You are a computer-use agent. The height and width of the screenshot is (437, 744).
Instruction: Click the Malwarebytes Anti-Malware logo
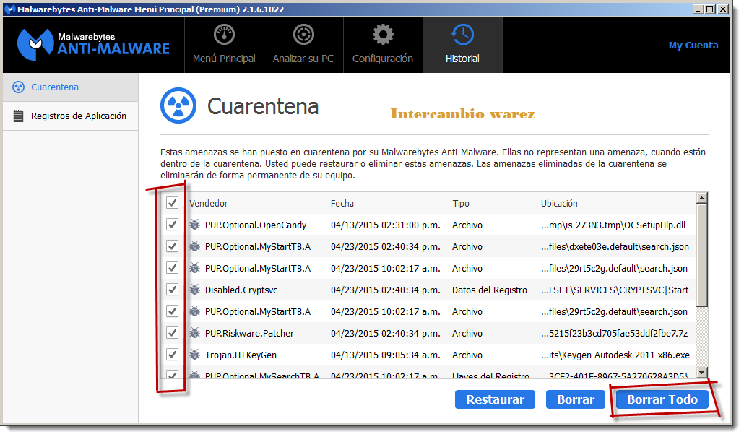coord(93,44)
